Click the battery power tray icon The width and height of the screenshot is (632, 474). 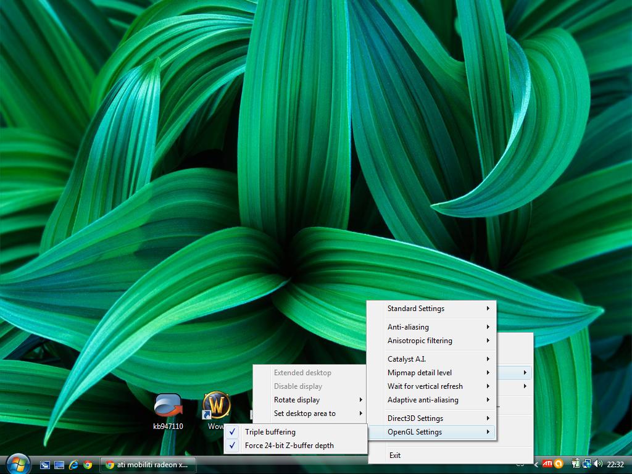coord(576,464)
